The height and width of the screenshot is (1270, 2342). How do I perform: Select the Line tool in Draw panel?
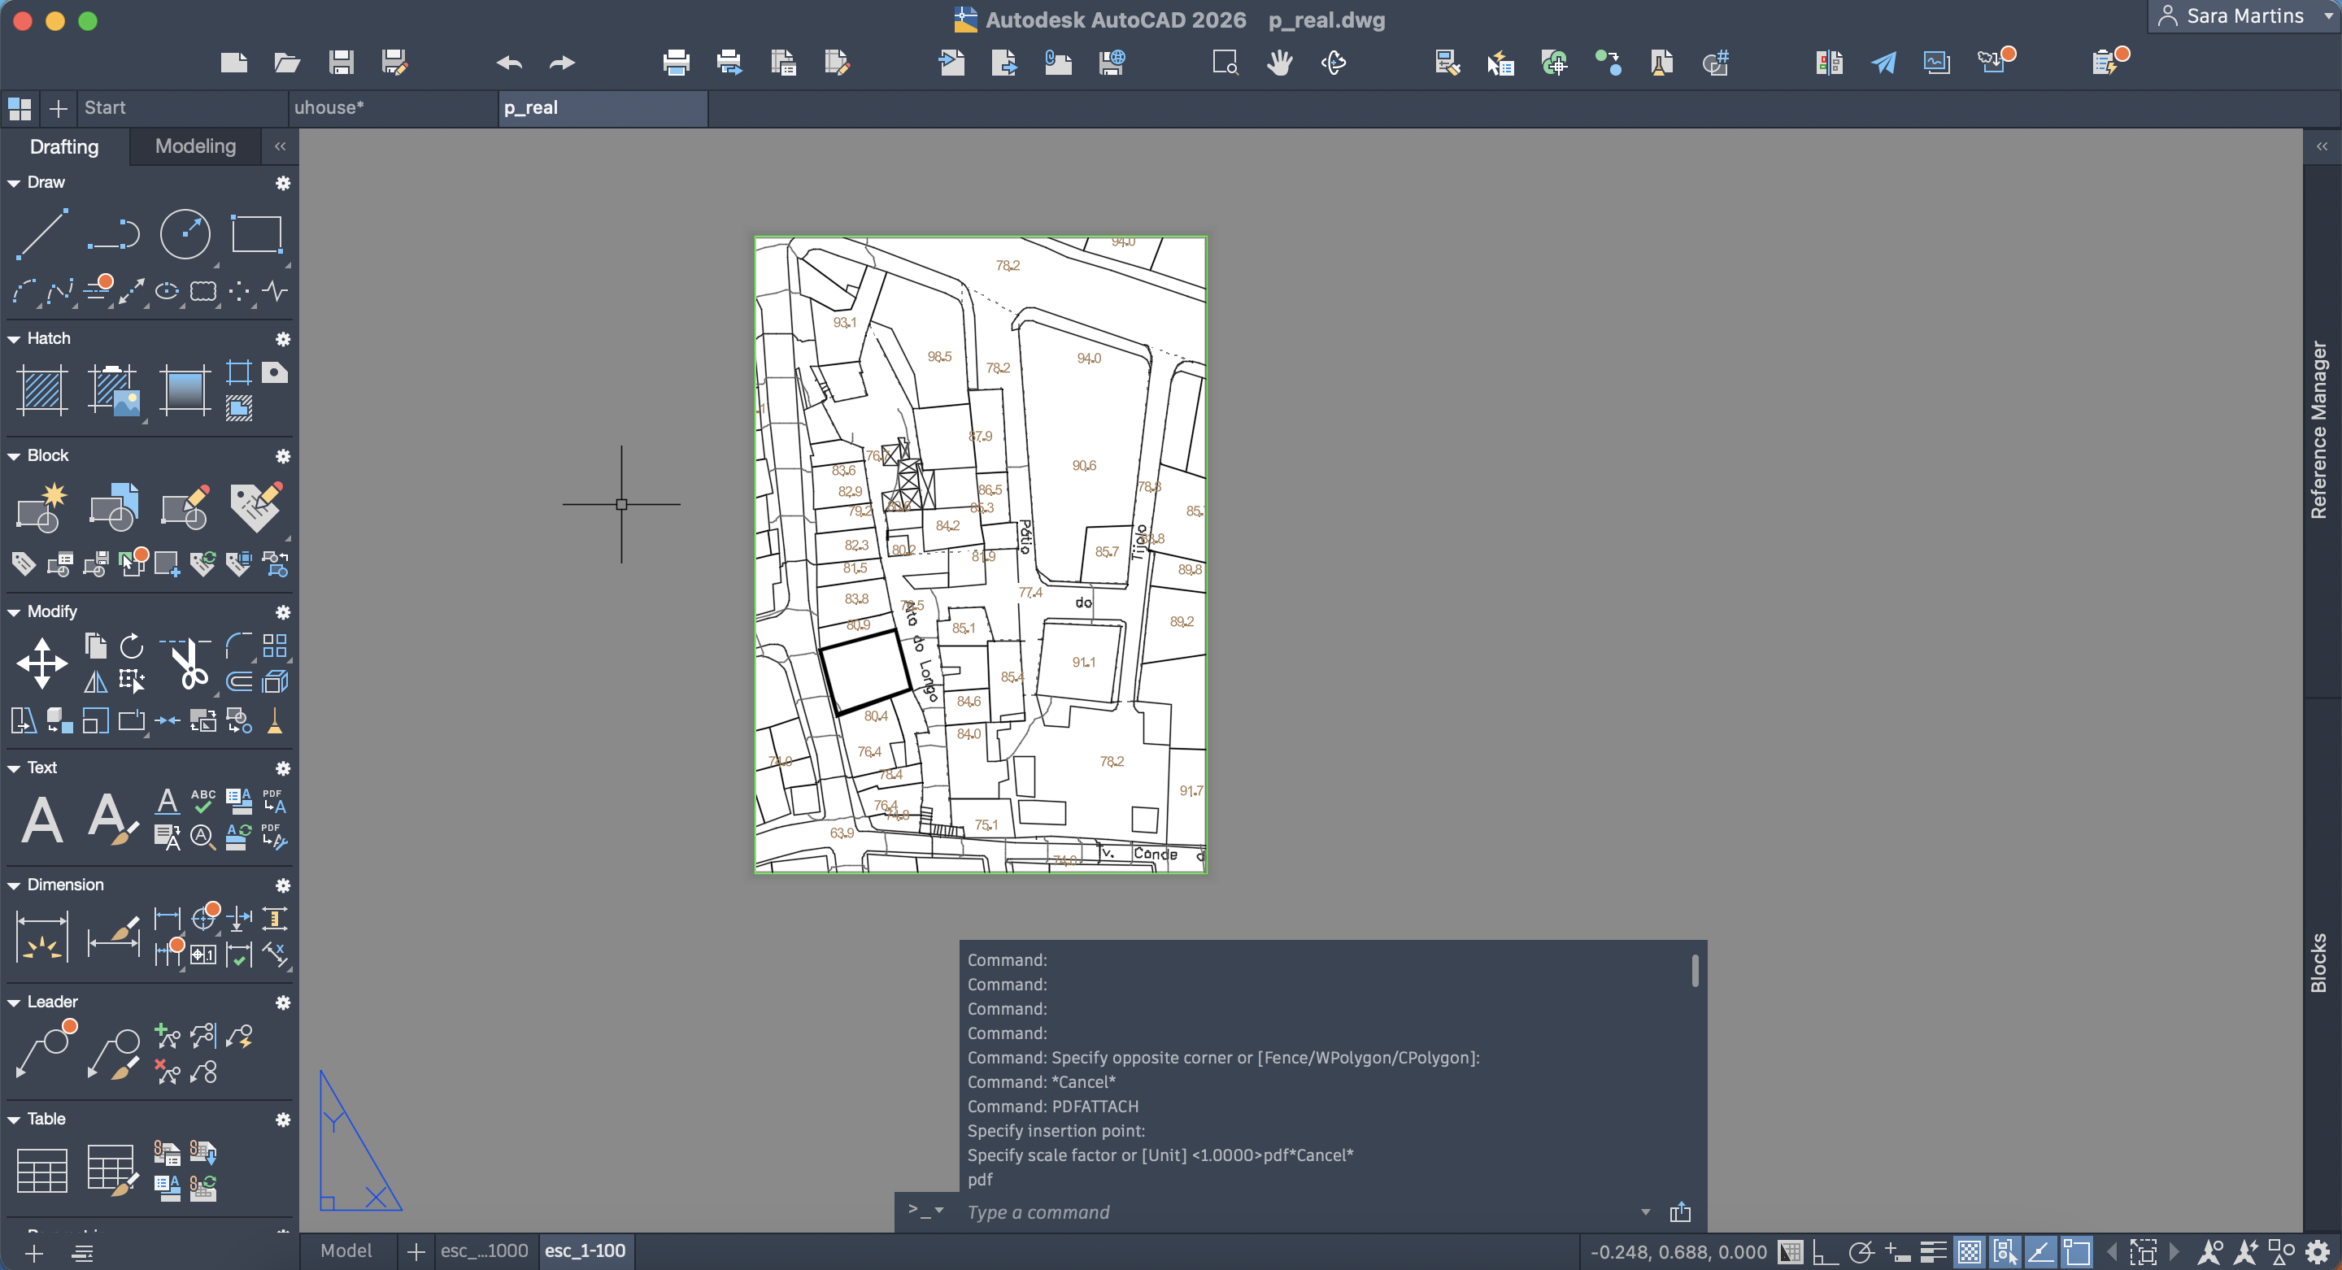point(41,234)
